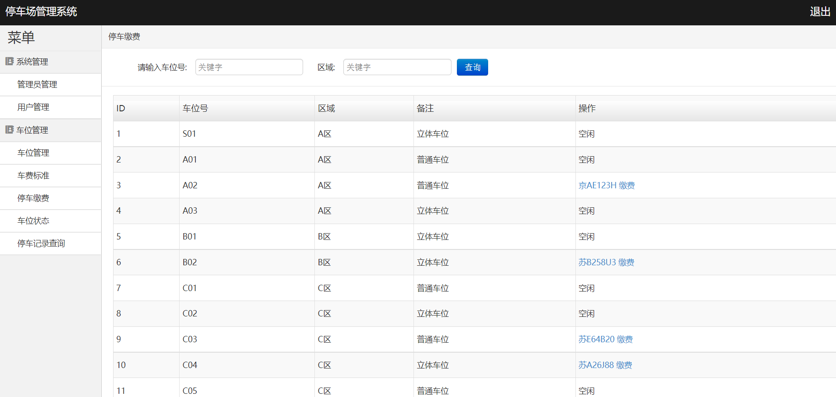Image resolution: width=836 pixels, height=397 pixels.
Task: Expand the 车位管理 section header
Action: (32, 130)
